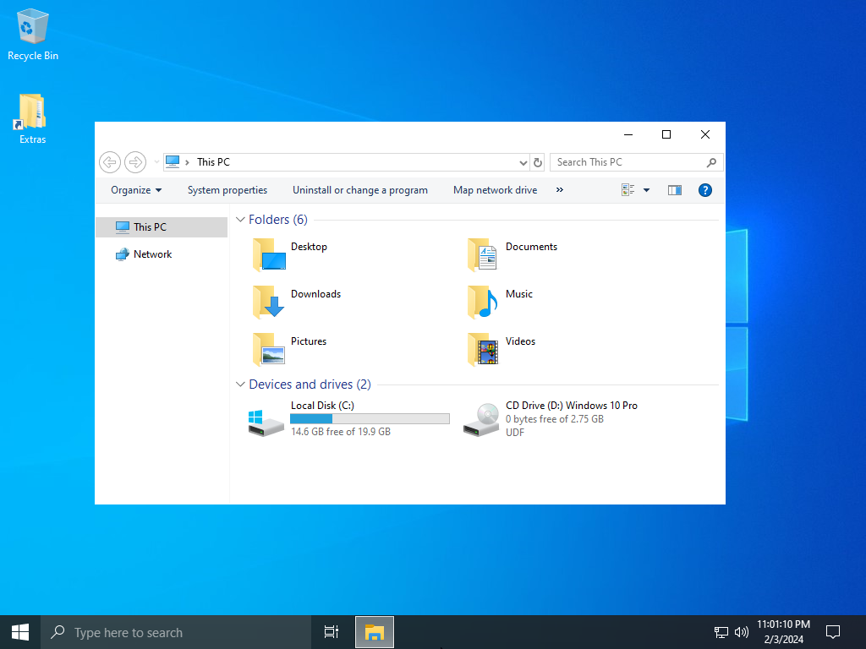This screenshot has height=649, width=866.
Task: Click Map network drive
Action: point(495,190)
